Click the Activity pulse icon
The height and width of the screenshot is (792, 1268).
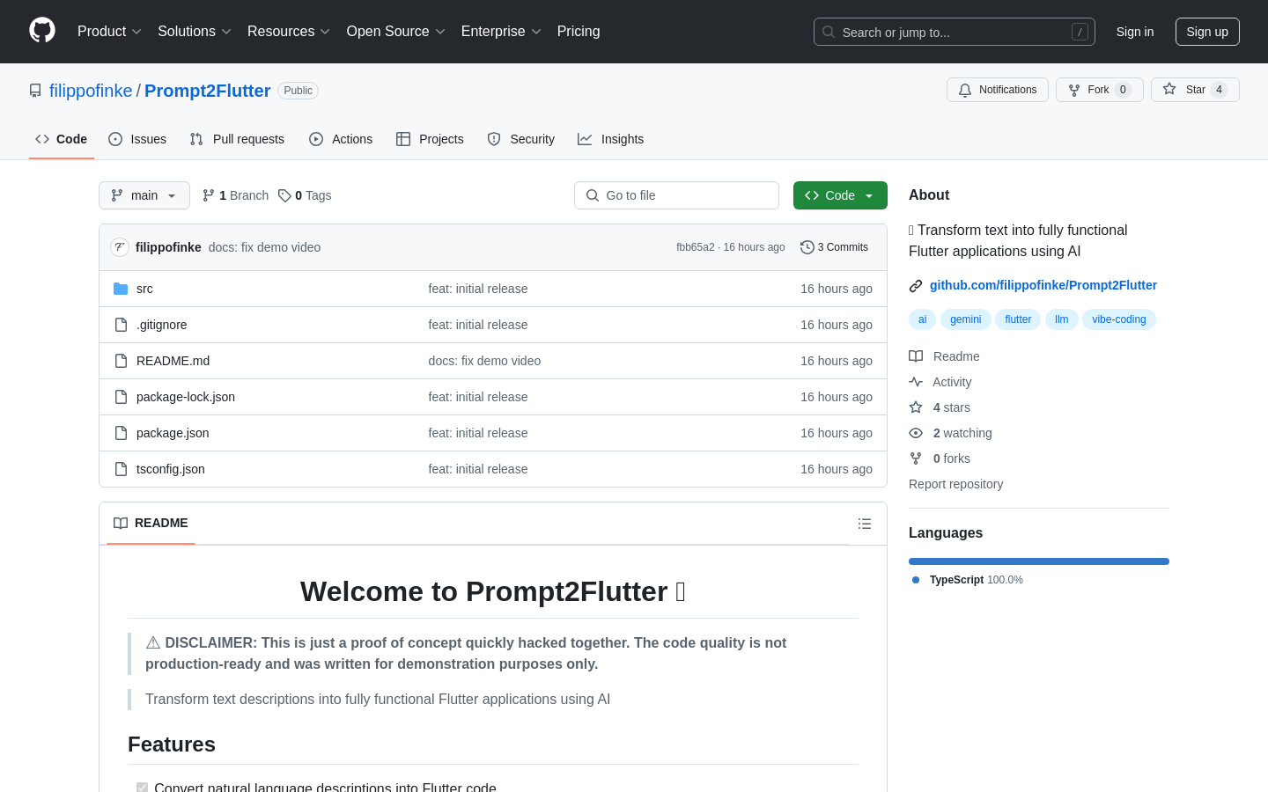916,382
